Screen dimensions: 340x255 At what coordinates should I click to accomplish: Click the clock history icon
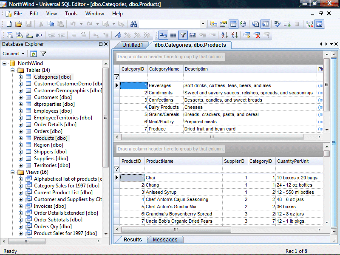pyautogui.click(x=243, y=24)
